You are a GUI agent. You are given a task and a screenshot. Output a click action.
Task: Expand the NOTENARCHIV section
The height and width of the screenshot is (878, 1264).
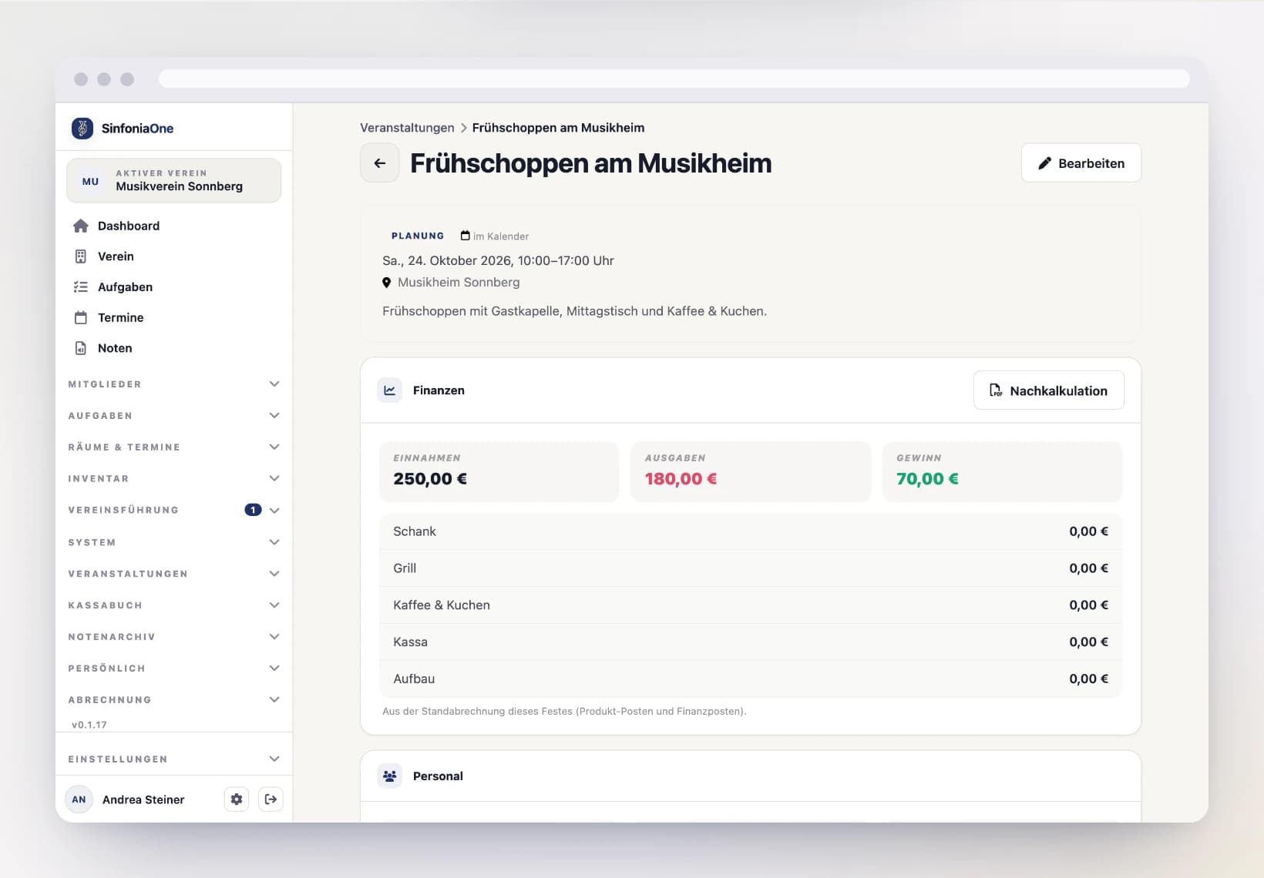(173, 637)
